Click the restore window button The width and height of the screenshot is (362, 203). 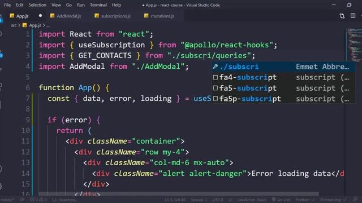pos(349,5)
